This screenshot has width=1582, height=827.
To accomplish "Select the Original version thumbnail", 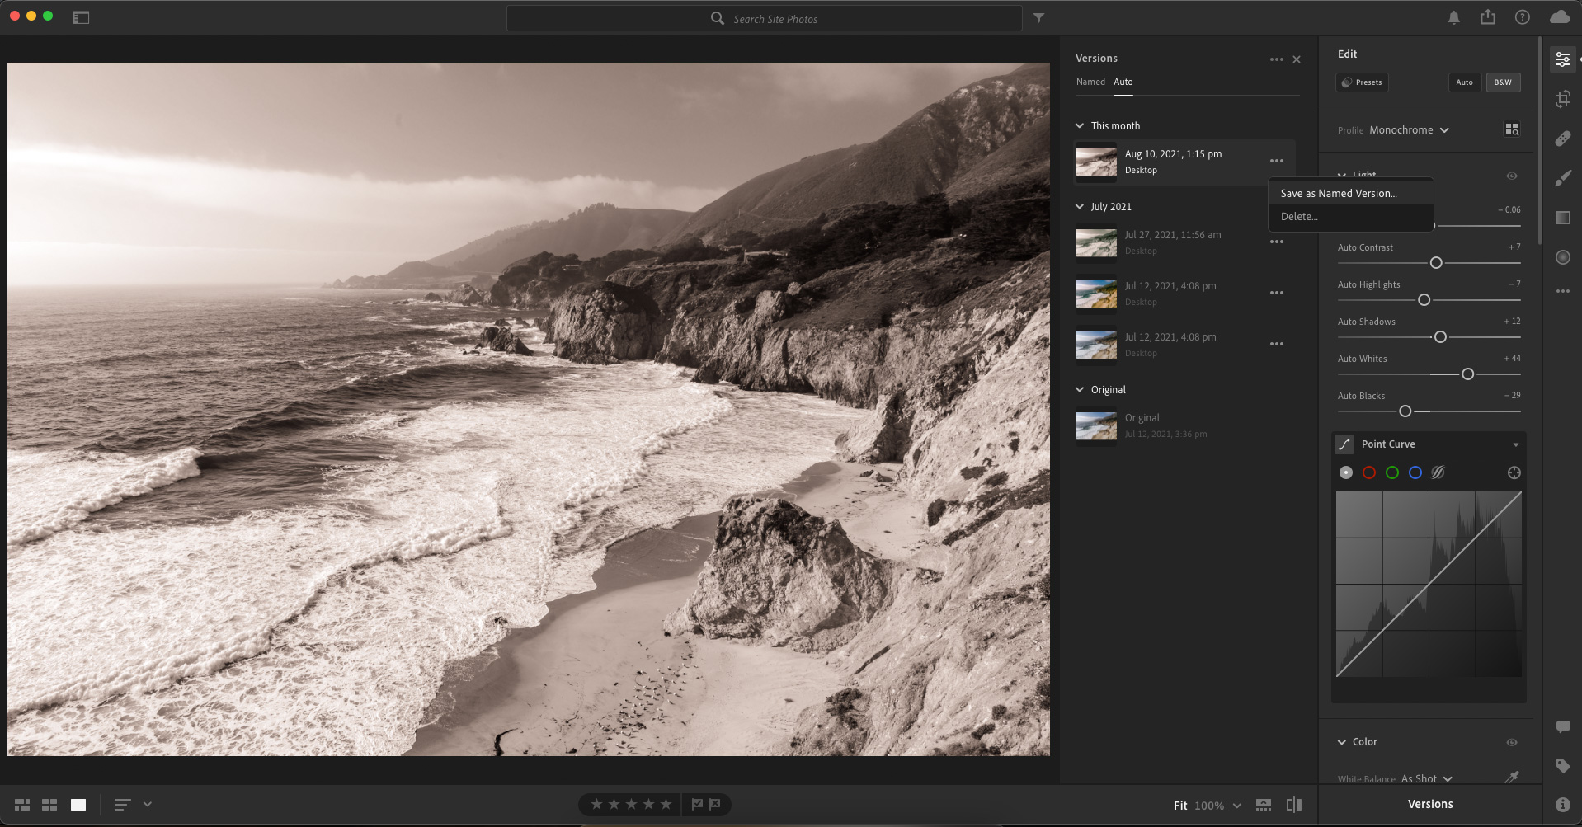I will coord(1095,426).
